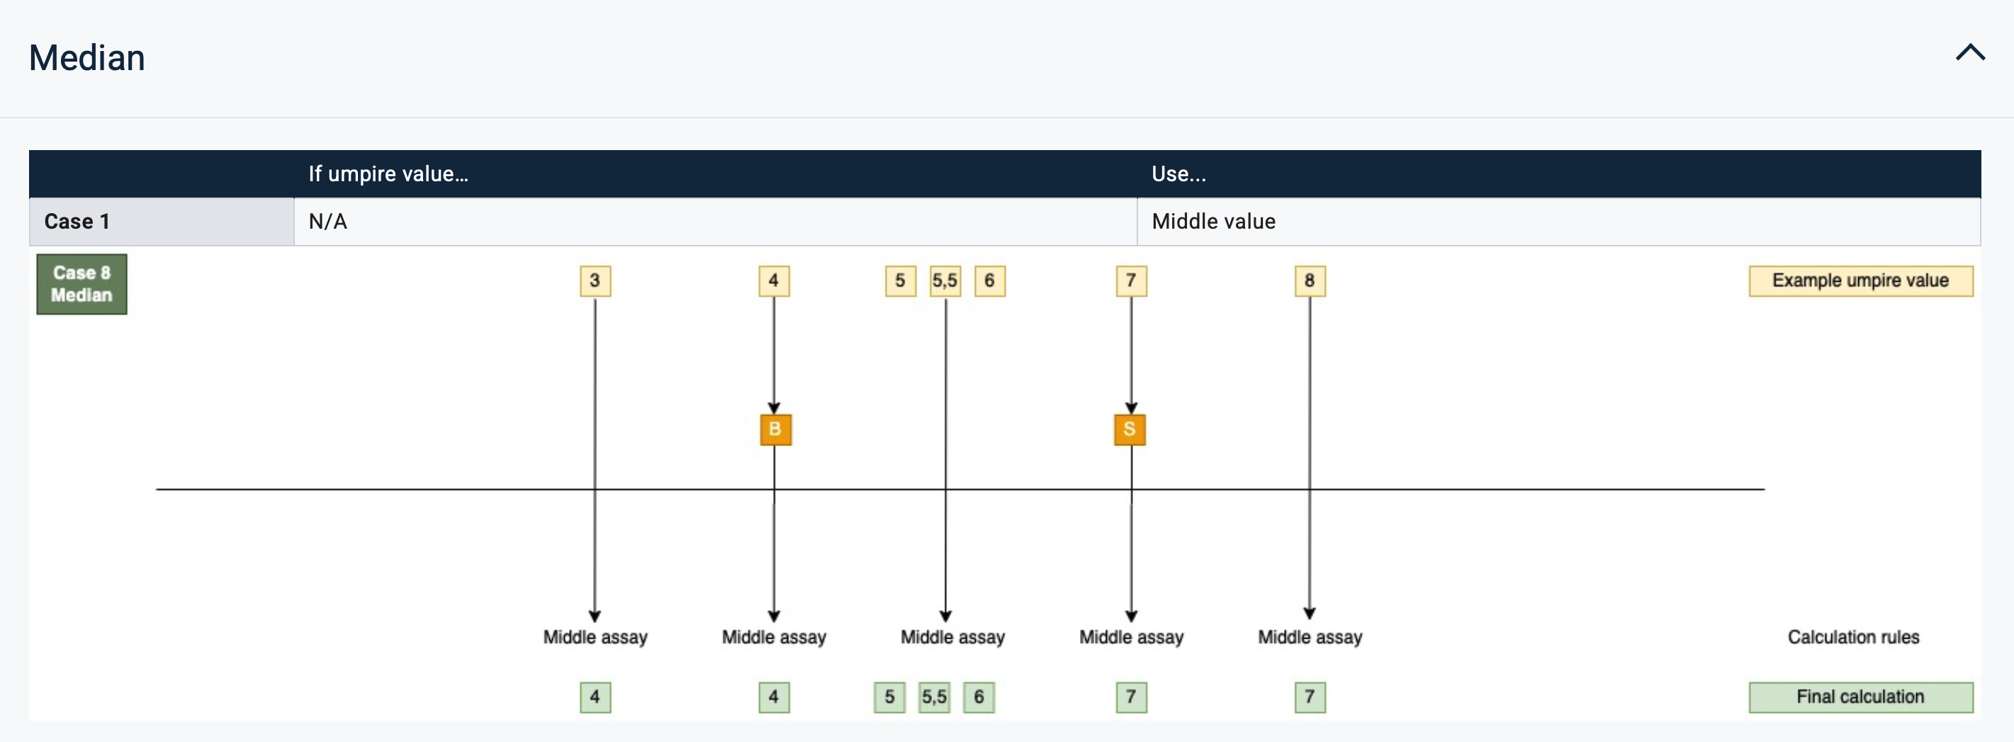This screenshot has height=742, width=2014.
Task: Click the yellow umpire value 5,5 box
Action: tap(945, 281)
